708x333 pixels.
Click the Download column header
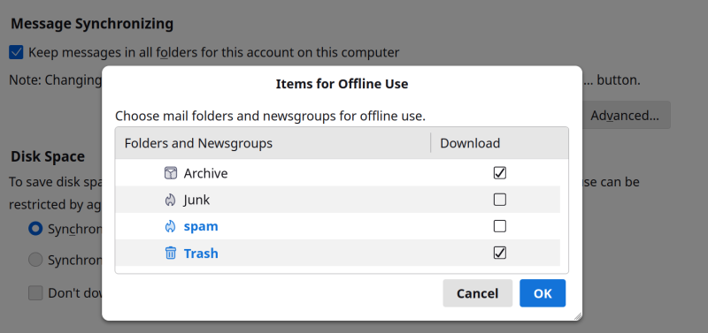point(499,143)
